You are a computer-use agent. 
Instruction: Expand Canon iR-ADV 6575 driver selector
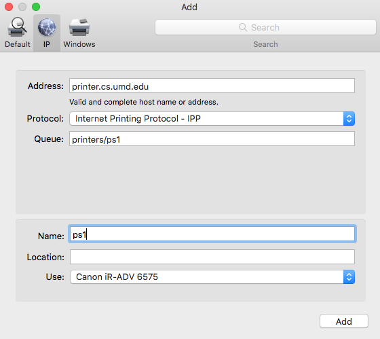[212, 276]
